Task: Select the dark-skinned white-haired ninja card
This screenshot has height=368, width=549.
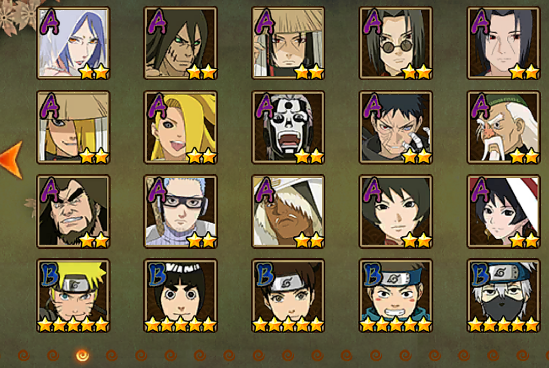Action: (288, 211)
